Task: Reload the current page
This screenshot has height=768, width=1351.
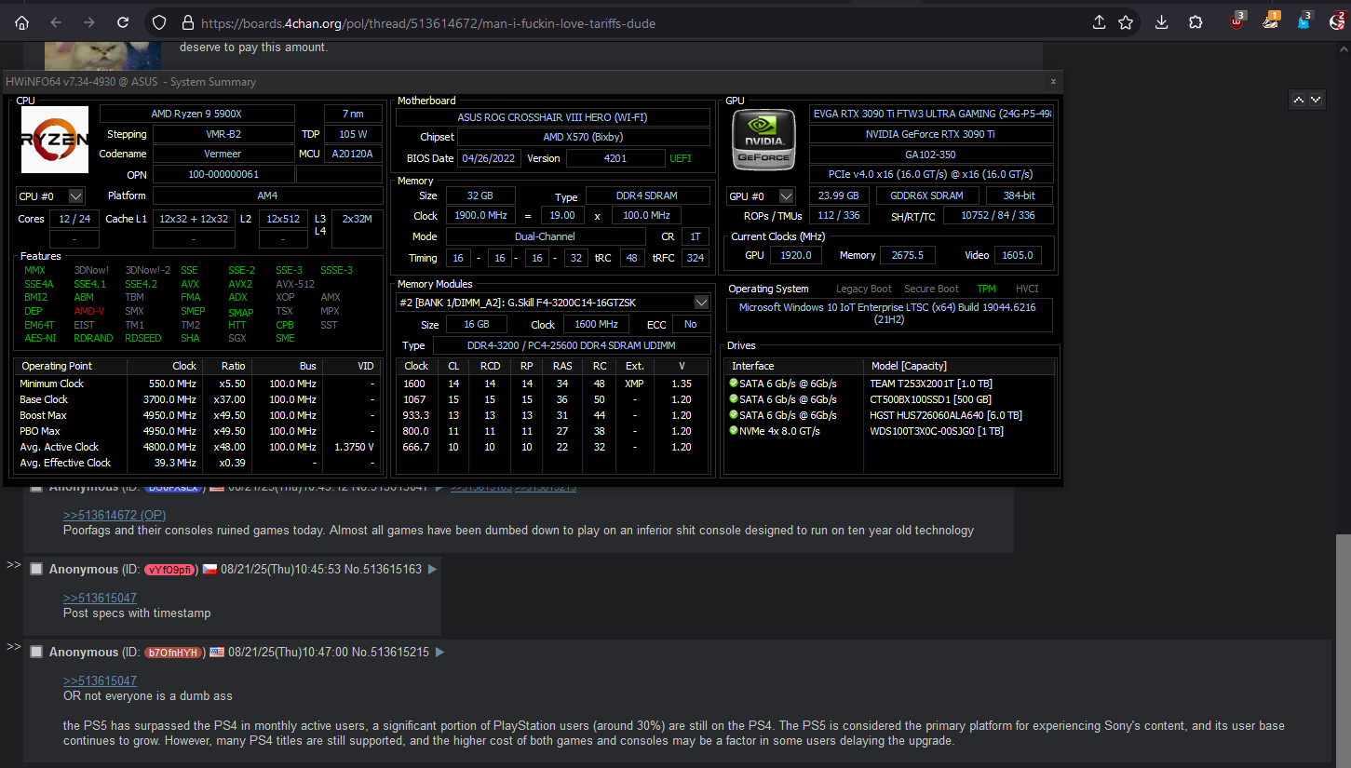Action: point(123,22)
